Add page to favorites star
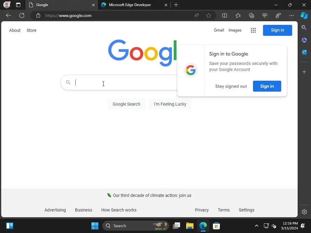This screenshot has height=233, width=311. [x=208, y=15]
